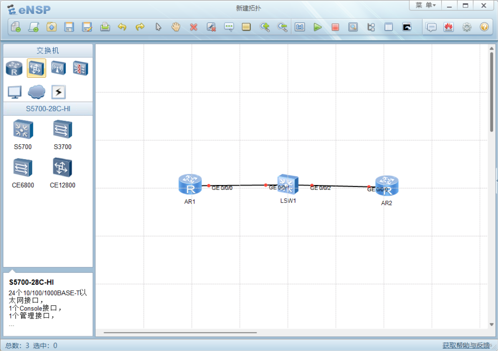Open the 获取帮助与反馈 link
Screen dimensions: 498x351
pos(467,345)
